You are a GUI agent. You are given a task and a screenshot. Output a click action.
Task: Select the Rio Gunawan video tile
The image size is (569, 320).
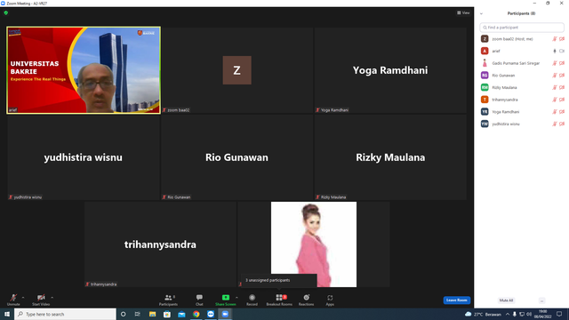[237, 157]
